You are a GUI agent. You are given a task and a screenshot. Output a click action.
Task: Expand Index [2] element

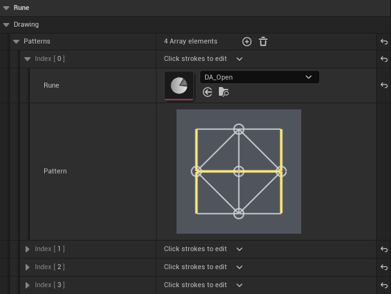(27, 267)
